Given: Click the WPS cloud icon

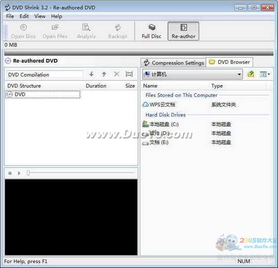Looking at the screenshot, I should coord(145,105).
